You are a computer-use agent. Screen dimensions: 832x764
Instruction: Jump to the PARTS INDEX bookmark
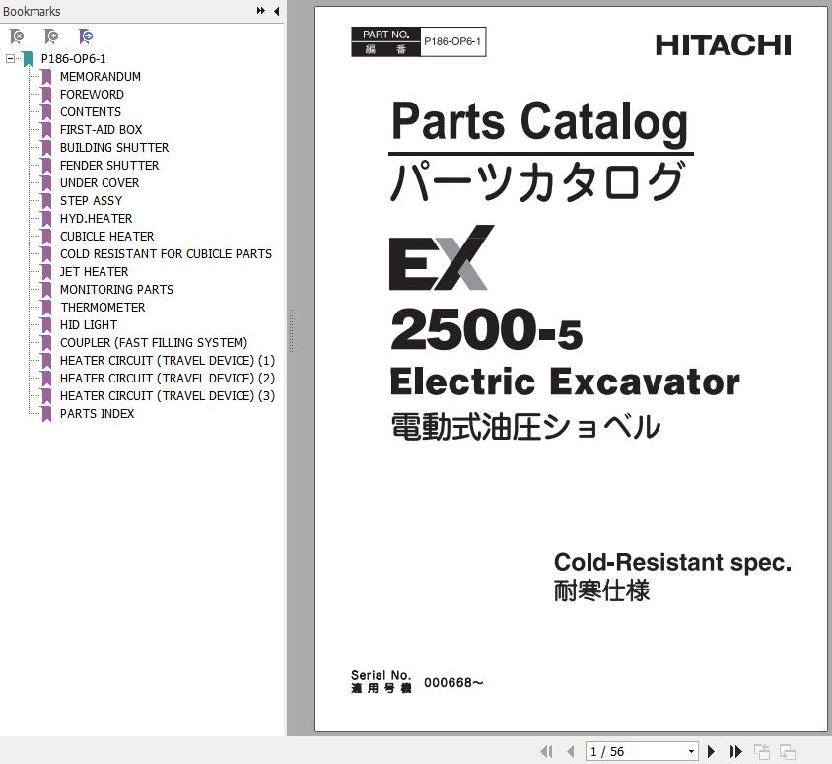pyautogui.click(x=97, y=414)
